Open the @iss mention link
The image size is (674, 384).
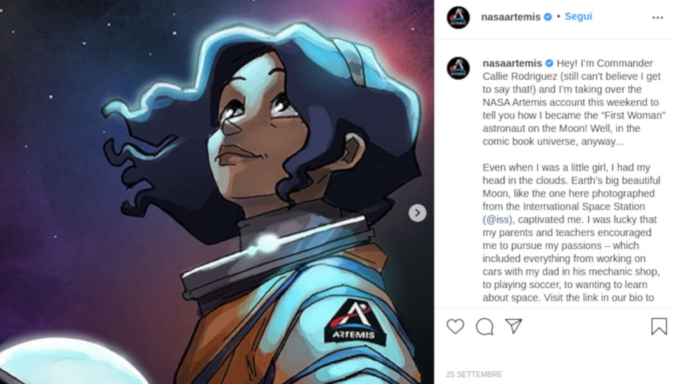[498, 220]
